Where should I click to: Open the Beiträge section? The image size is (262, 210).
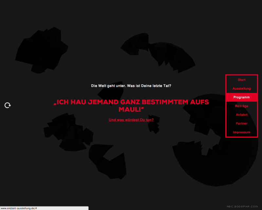pos(242,106)
